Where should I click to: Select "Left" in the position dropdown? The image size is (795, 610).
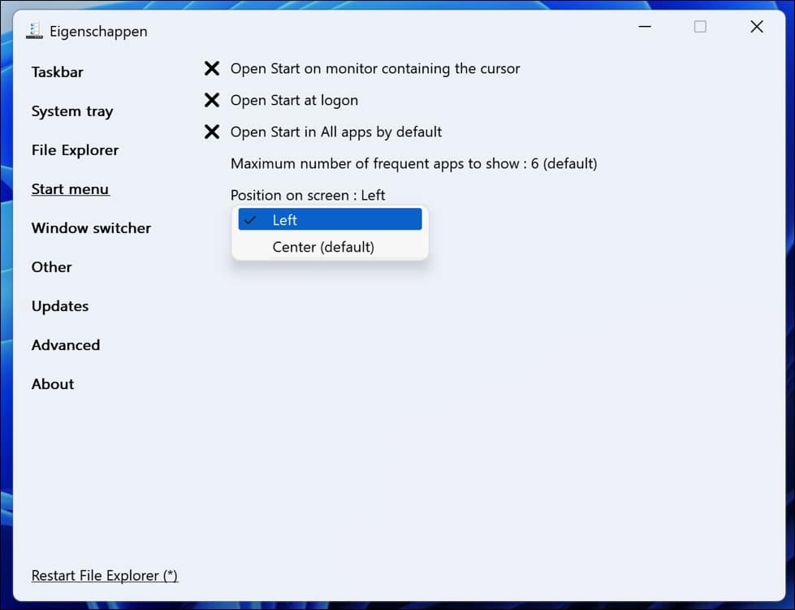pos(329,219)
